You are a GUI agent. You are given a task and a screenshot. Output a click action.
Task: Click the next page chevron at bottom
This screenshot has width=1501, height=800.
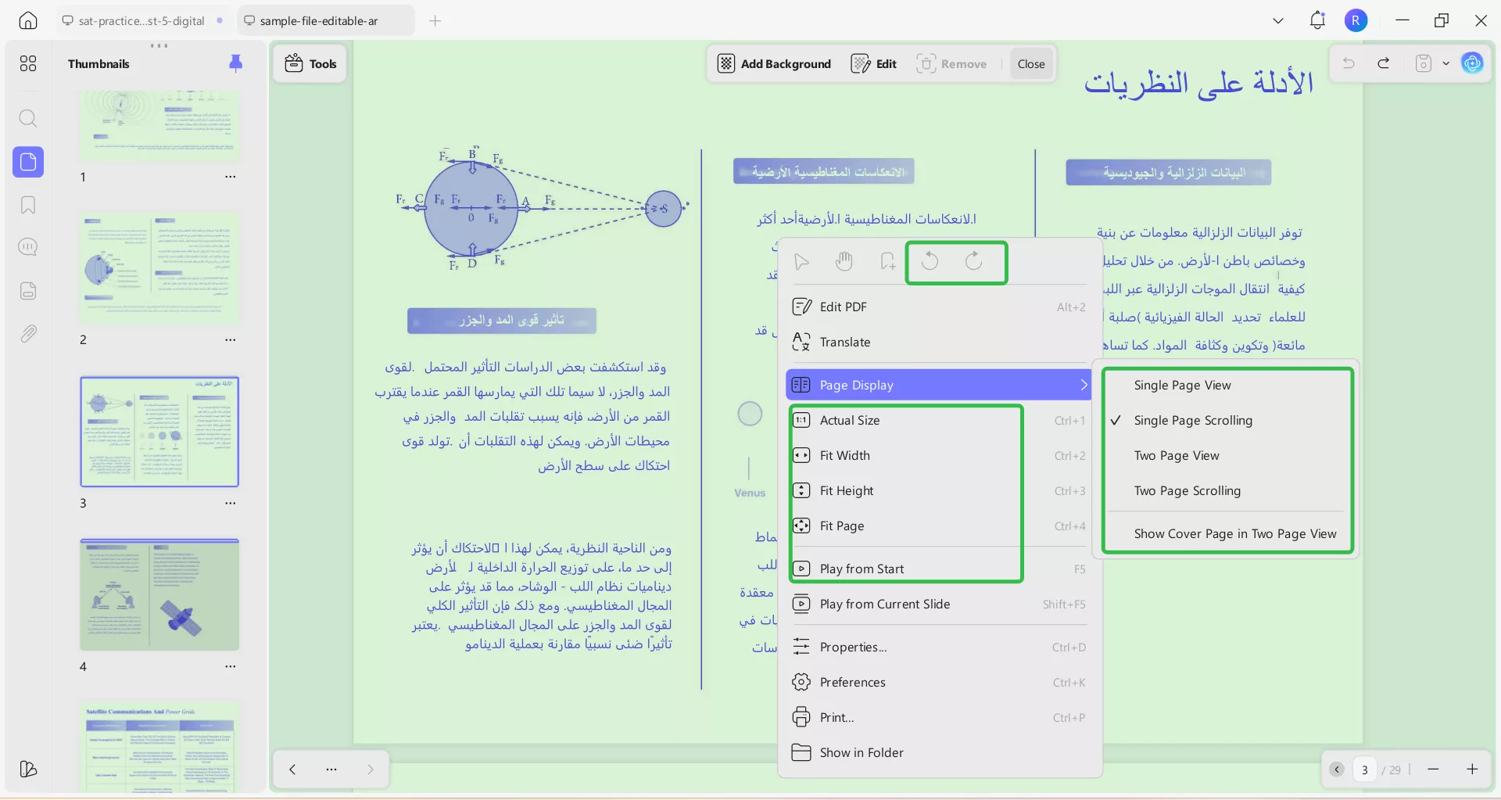click(370, 769)
